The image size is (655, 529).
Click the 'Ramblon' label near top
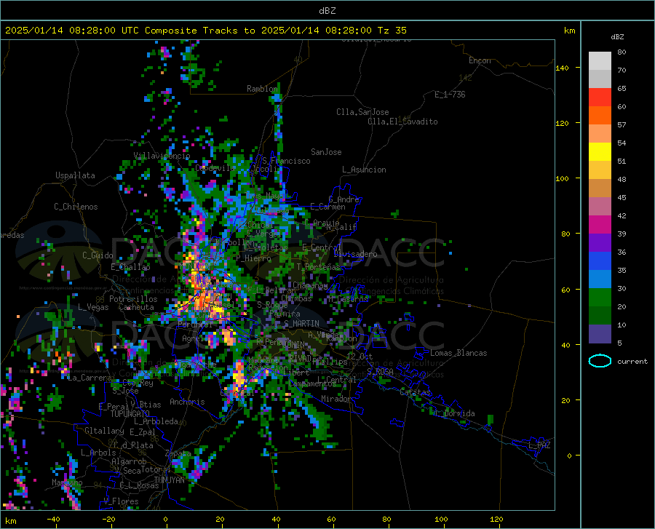coord(262,89)
